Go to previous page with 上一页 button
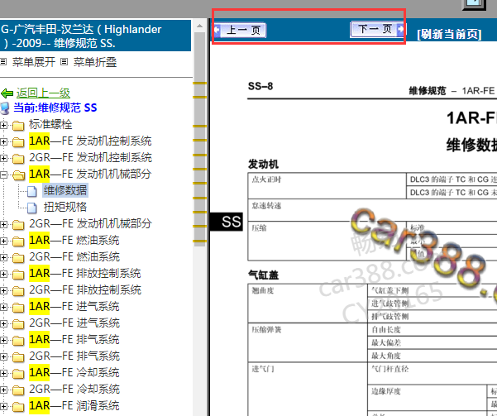 (x=240, y=31)
